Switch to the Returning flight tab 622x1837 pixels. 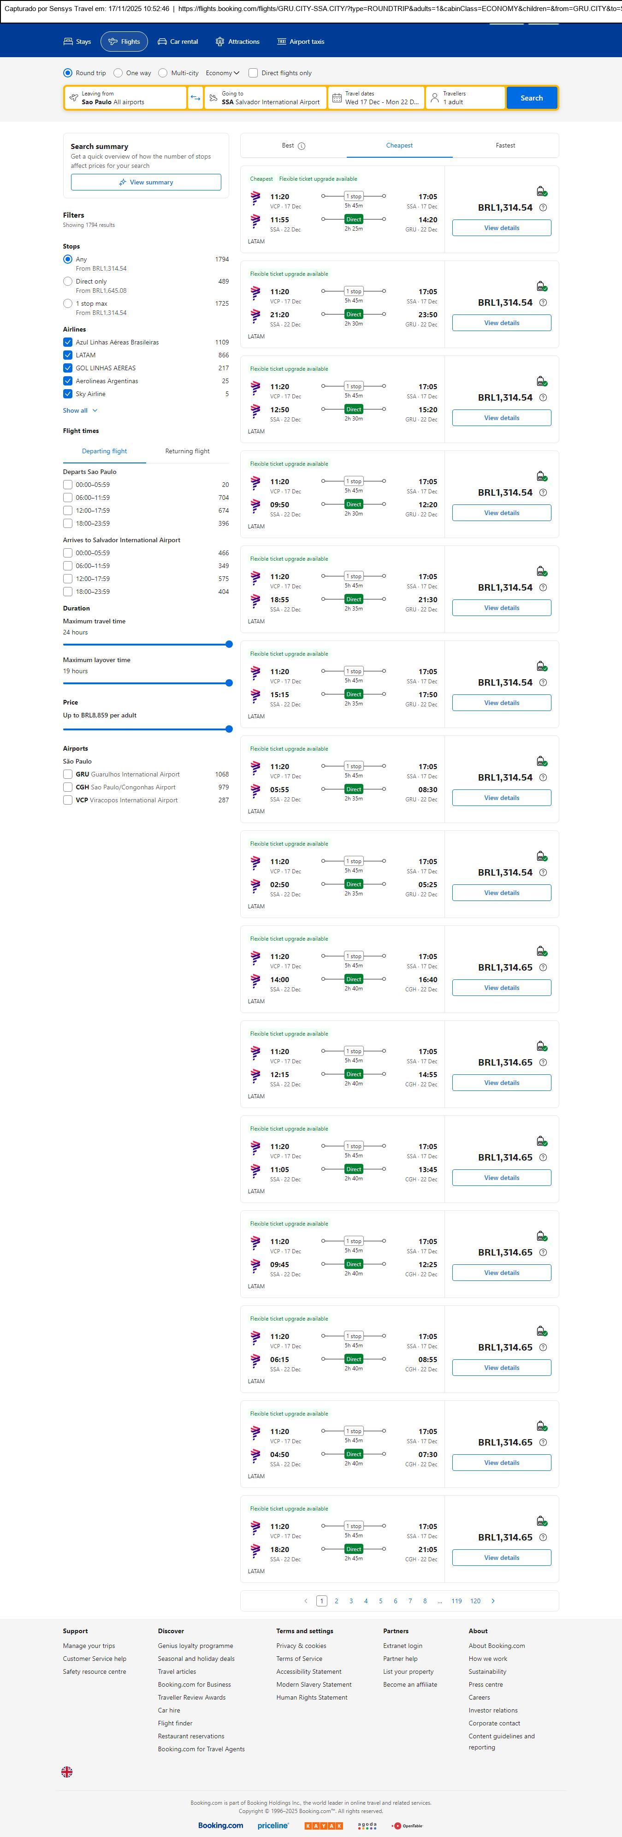pyautogui.click(x=187, y=451)
